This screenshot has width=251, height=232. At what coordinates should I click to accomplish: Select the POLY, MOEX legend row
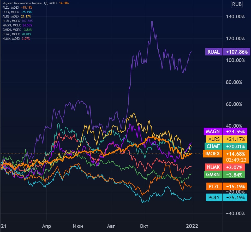(x=17, y=12)
